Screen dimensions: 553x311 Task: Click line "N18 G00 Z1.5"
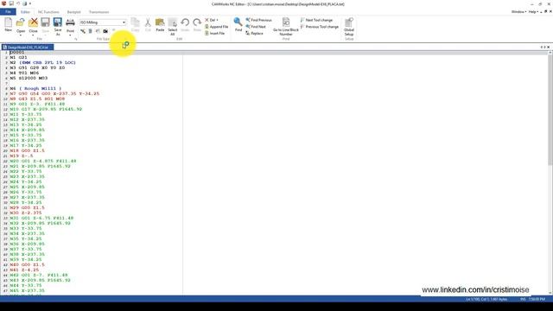27,150
